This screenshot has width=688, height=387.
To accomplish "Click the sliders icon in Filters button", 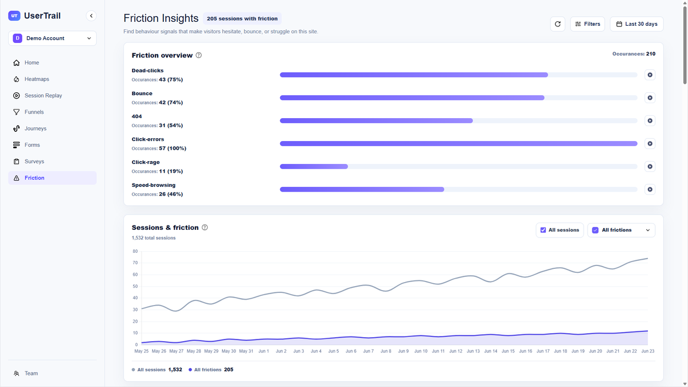I will coord(578,24).
